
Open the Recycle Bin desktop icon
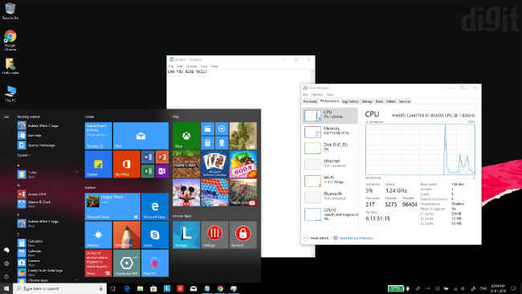(x=10, y=10)
